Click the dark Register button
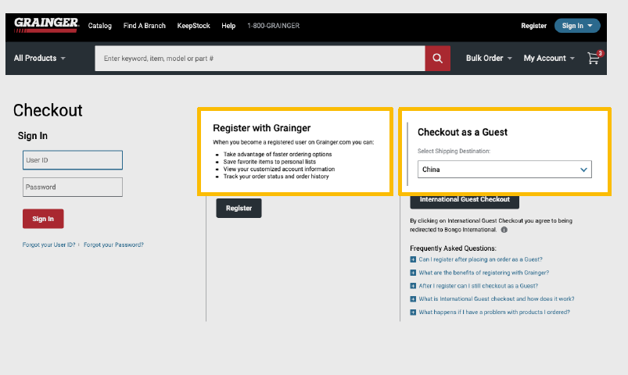Viewport: 628px width, 375px height. 239,209
